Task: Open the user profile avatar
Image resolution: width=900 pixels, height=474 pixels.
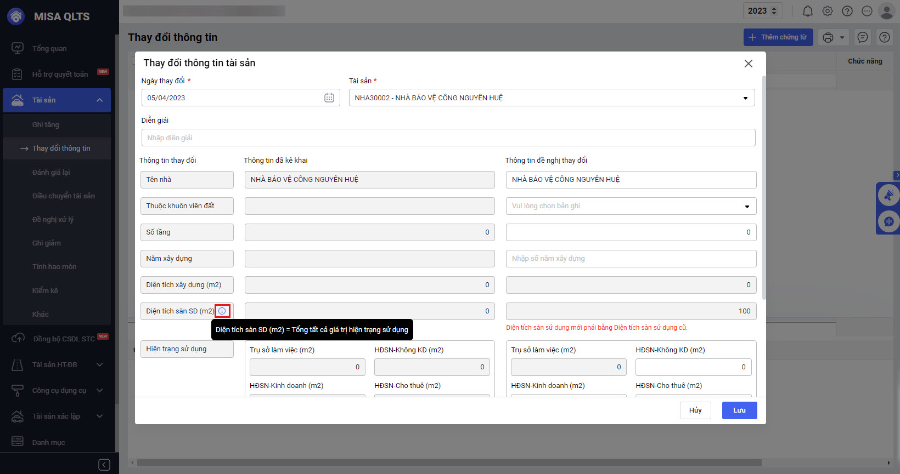Action: [x=886, y=11]
